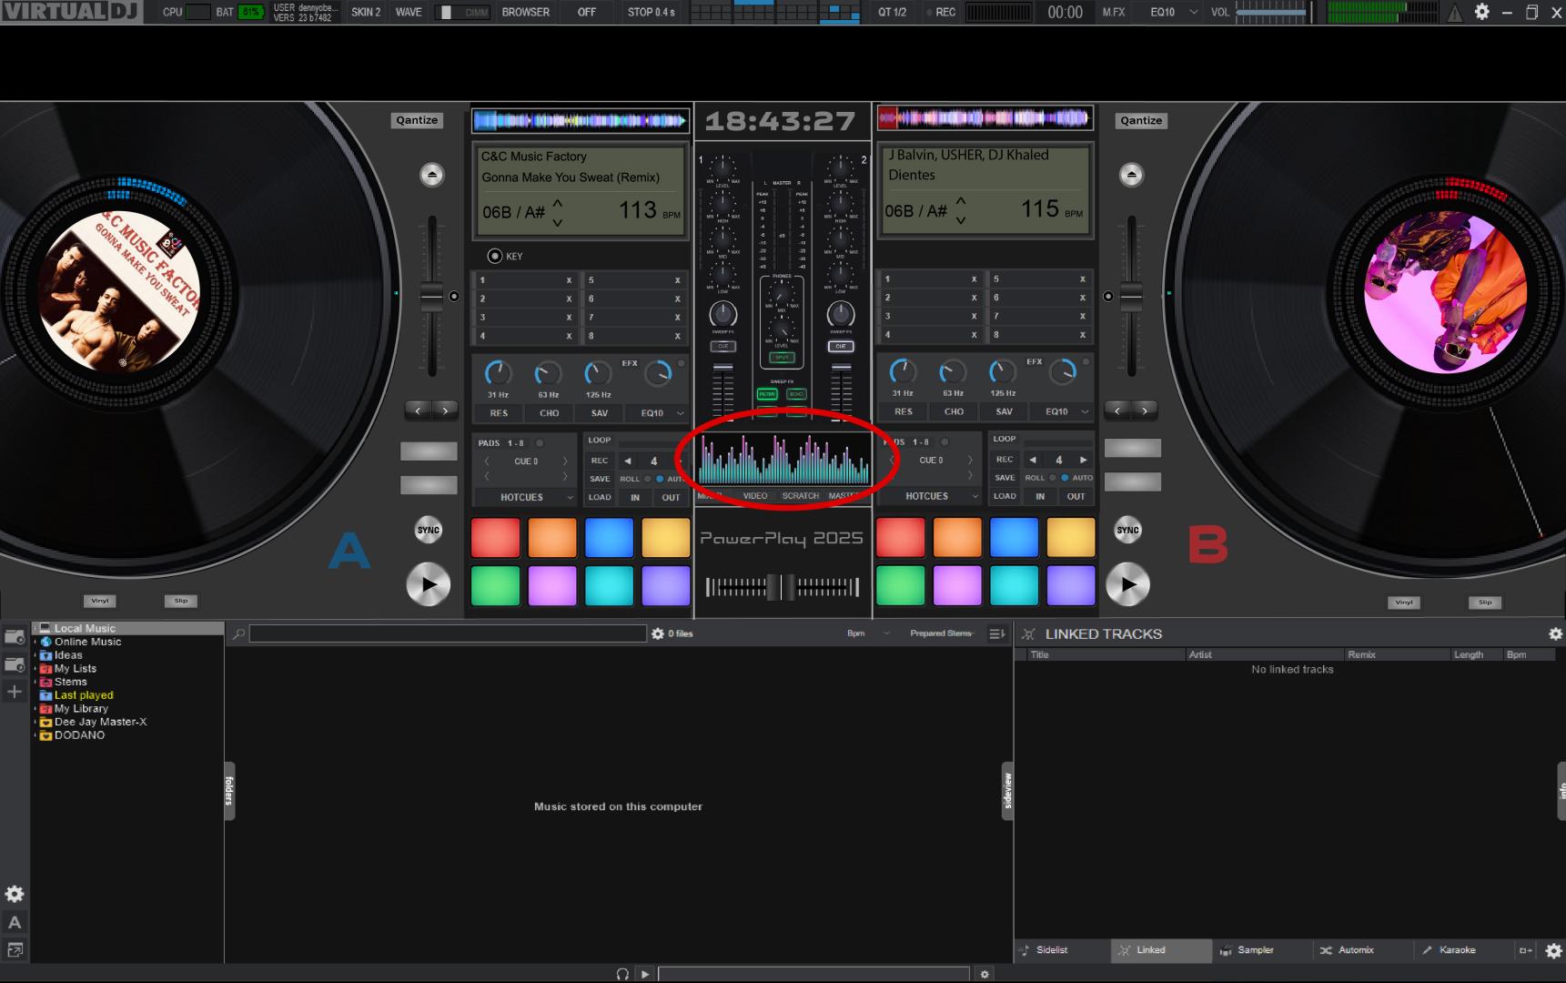
Task: Start playback on deck B
Action: pos(1128,584)
